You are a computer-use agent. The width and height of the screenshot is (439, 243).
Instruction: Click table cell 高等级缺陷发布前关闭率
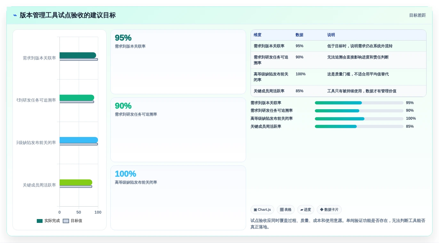pyautogui.click(x=271, y=77)
